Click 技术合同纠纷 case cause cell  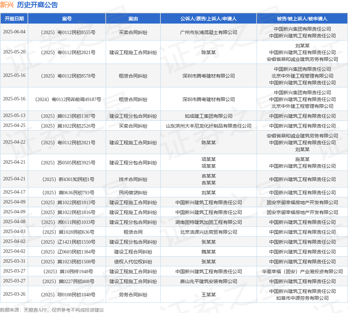133,180
